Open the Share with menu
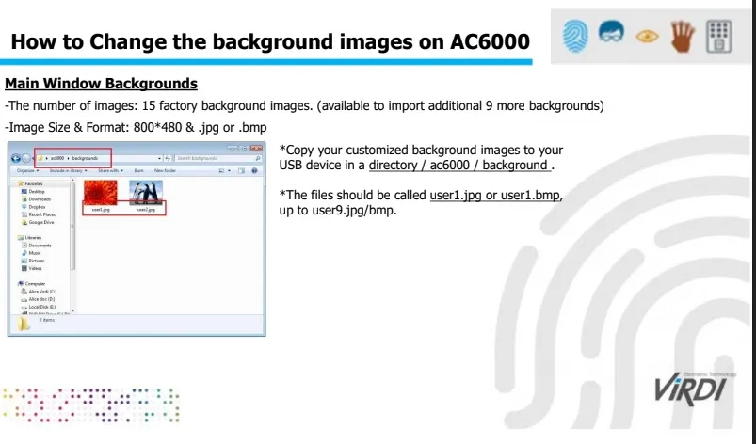This screenshot has height=444, width=756. 110,171
